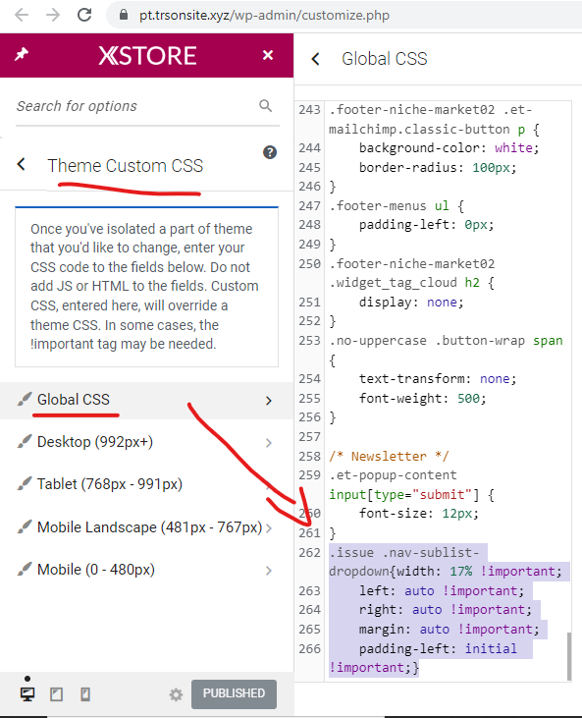The width and height of the screenshot is (582, 718).
Task: Click '.footer-menus ul {' code line
Action: 397,205
